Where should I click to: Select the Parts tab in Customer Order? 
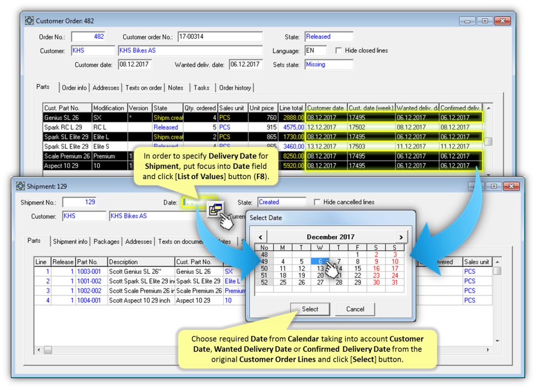pyautogui.click(x=43, y=87)
